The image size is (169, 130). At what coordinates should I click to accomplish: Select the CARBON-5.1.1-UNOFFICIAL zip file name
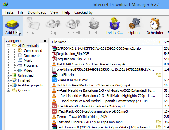(x=99, y=48)
